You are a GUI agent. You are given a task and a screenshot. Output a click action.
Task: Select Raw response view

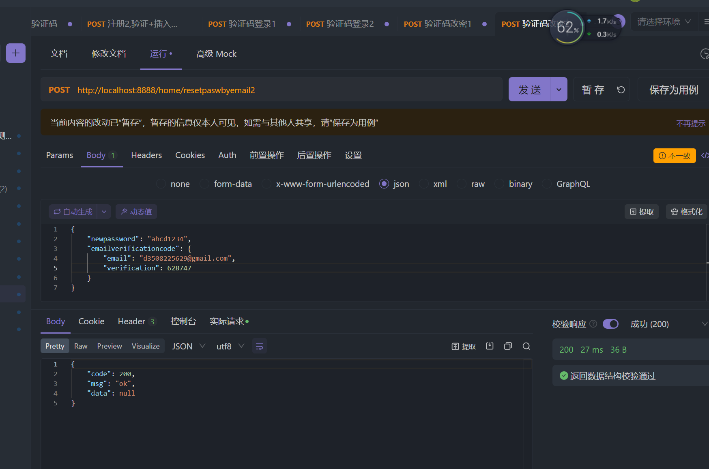(81, 346)
